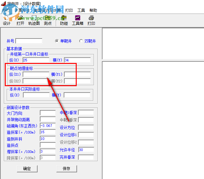Click the 设计 toolbar icon
Screen dimensions: 204x179
pos(6,20)
